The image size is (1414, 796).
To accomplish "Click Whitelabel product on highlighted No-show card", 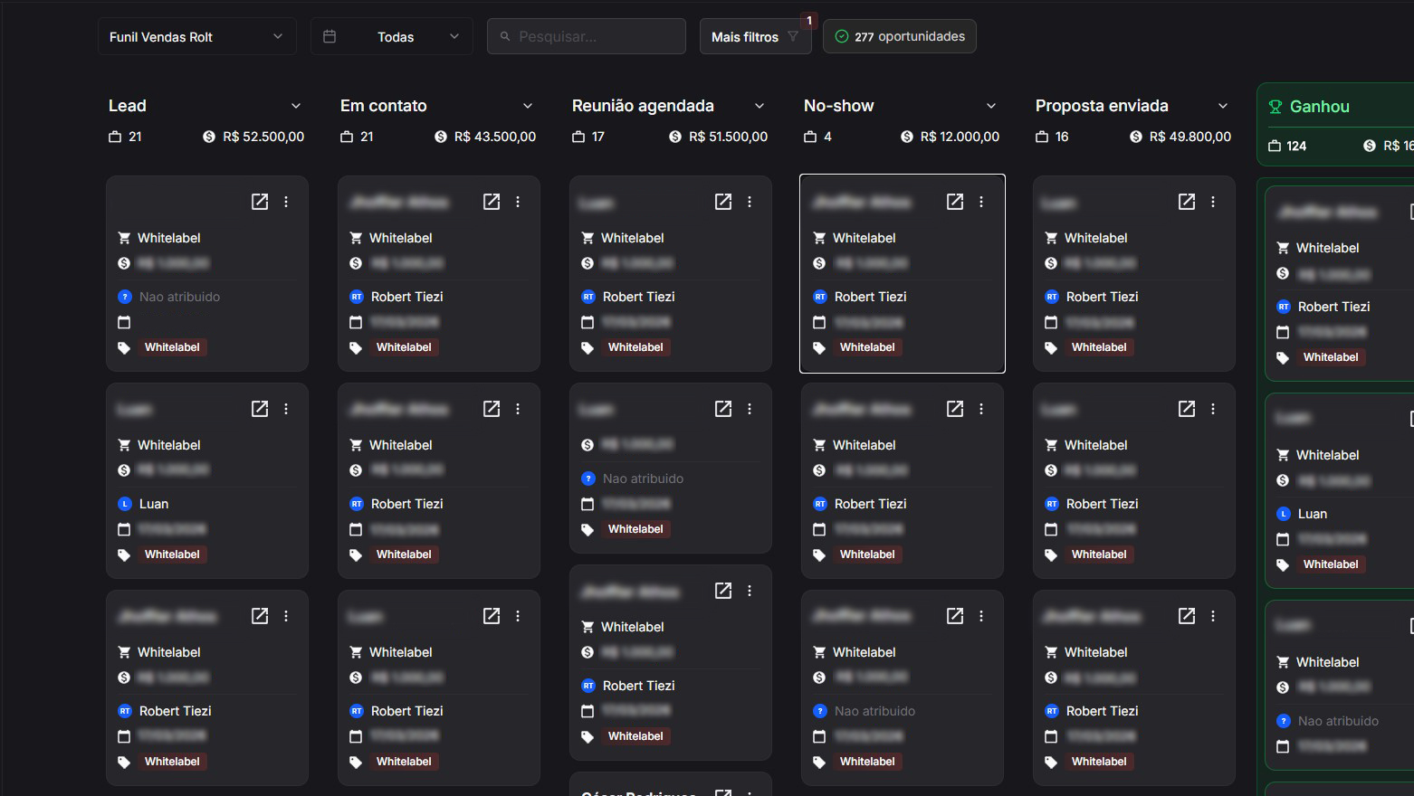I will pyautogui.click(x=864, y=238).
